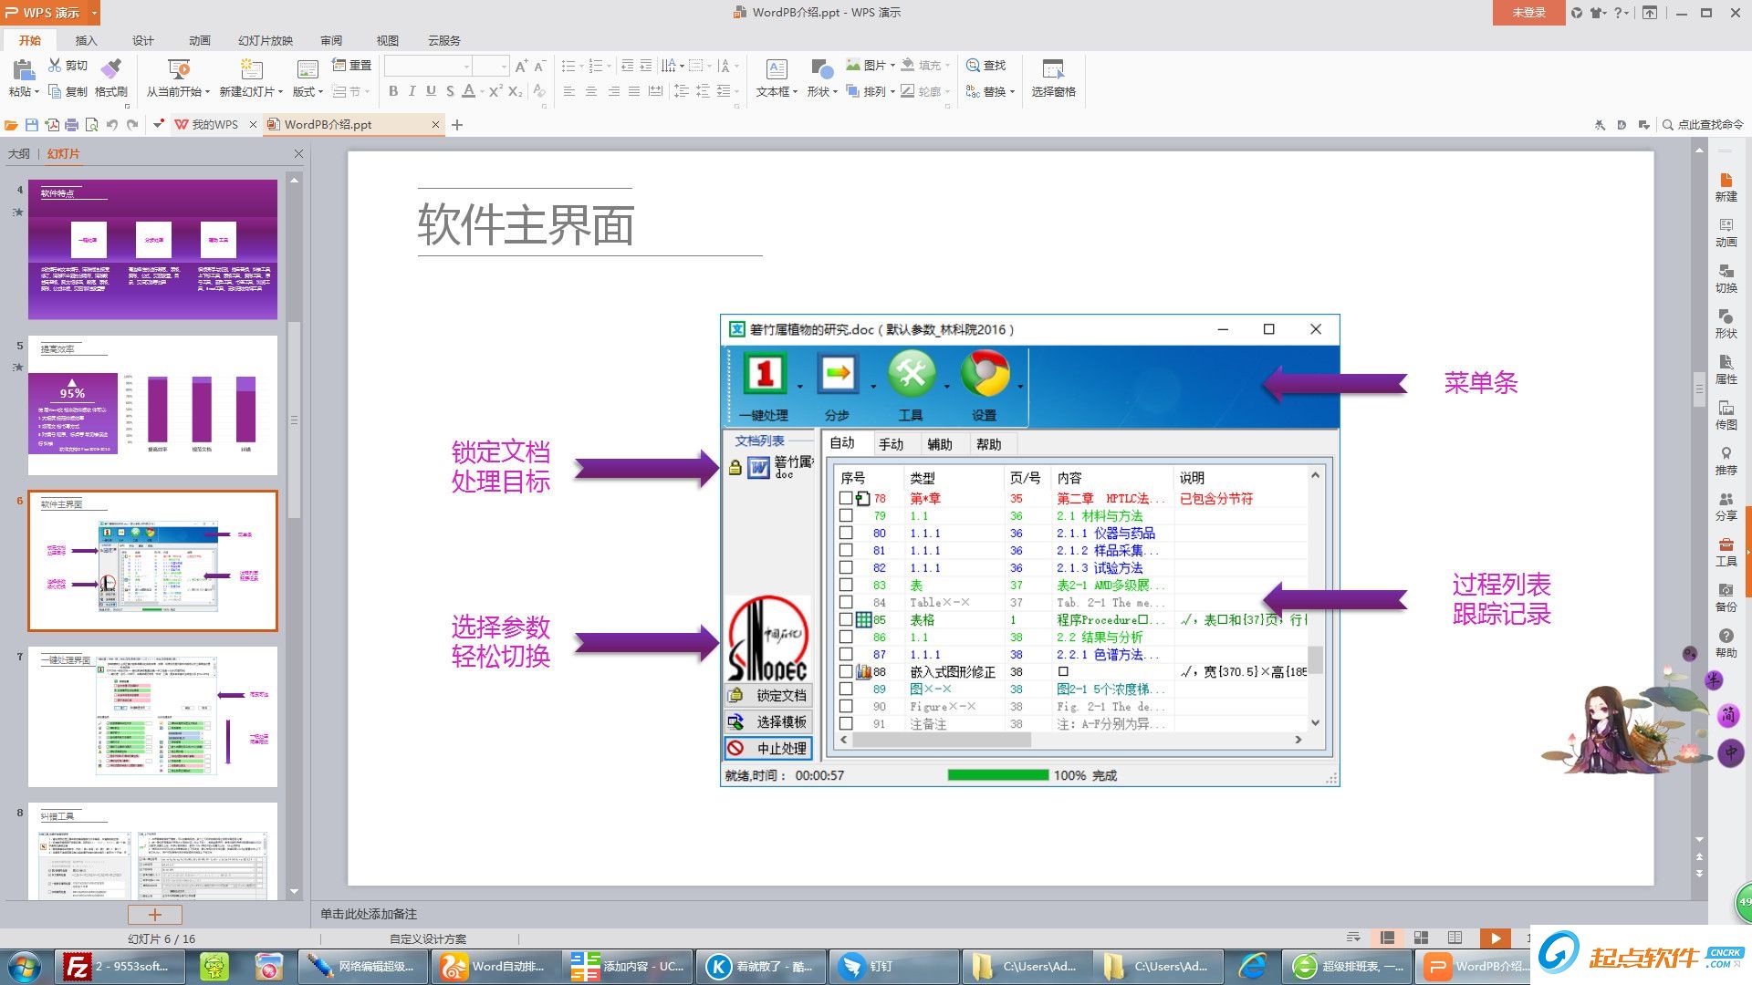This screenshot has width=1752, height=985.
Task: Toggle to the 大纲 outline pane
Action: click(x=18, y=153)
